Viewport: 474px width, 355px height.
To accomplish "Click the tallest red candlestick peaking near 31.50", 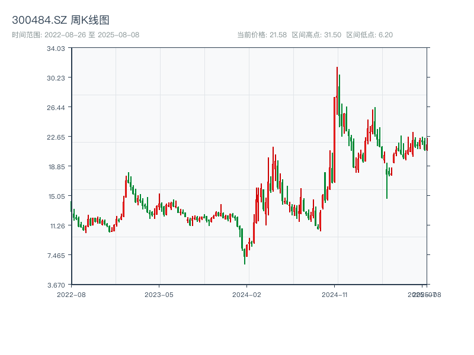I will tap(337, 91).
